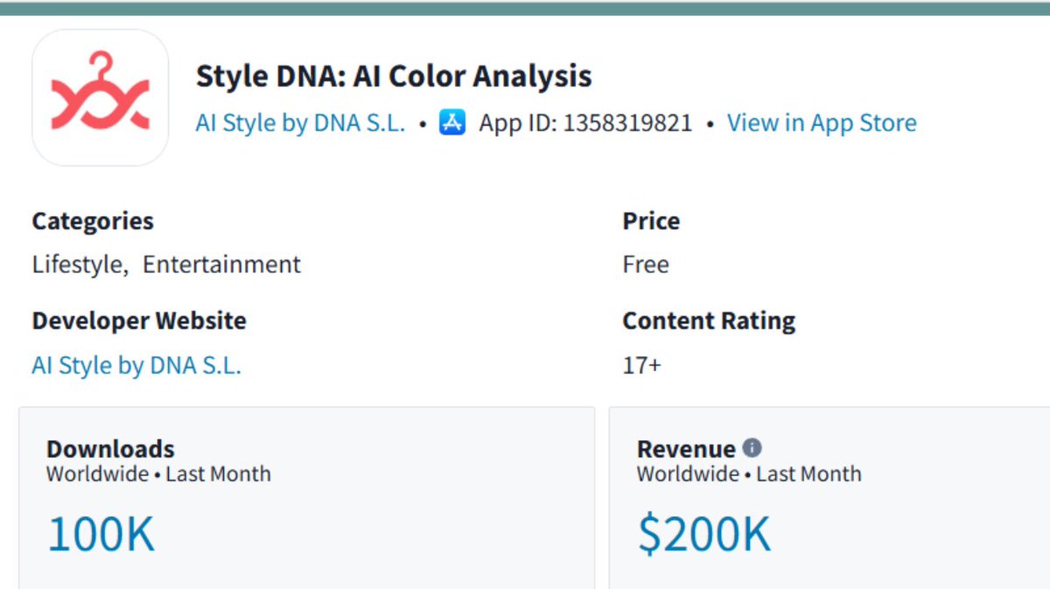Image resolution: width=1050 pixels, height=589 pixels.
Task: Open View in App Store link
Action: pos(822,123)
